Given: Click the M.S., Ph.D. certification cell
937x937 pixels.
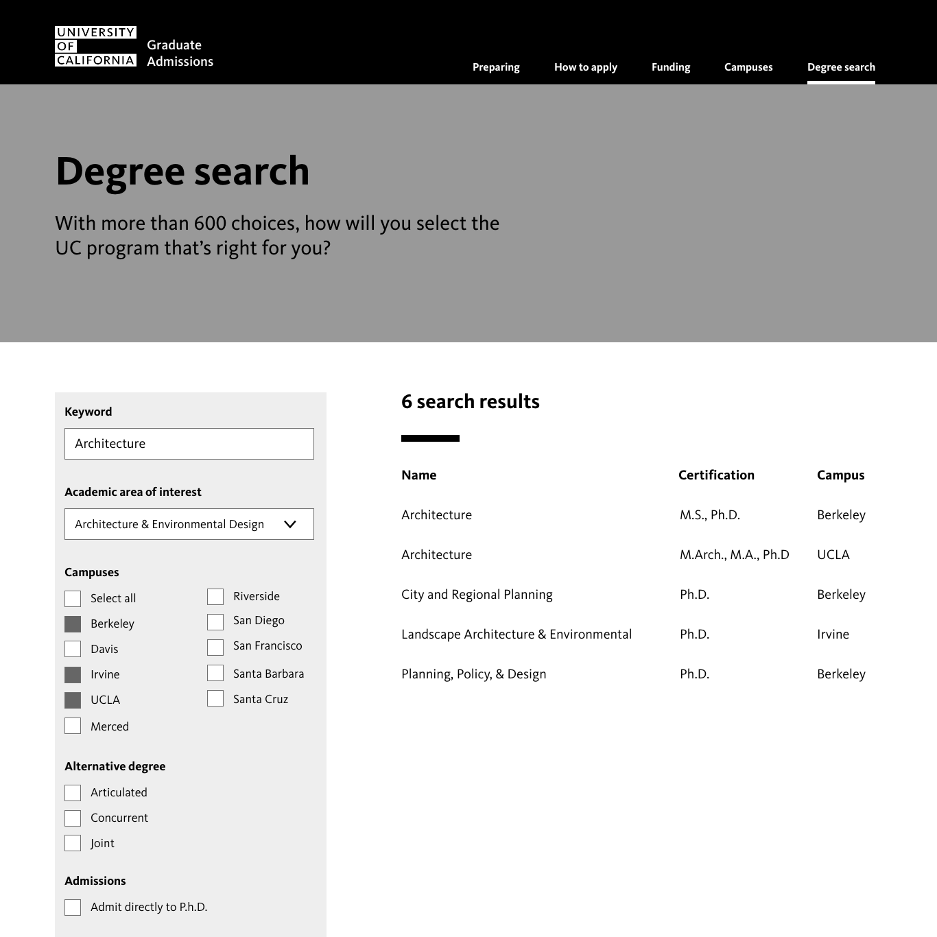Looking at the screenshot, I should point(710,515).
